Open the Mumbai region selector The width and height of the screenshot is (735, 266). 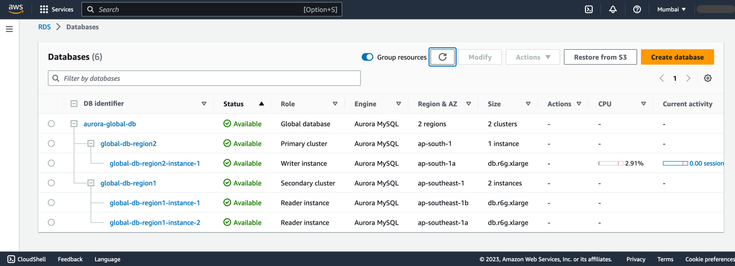(x=671, y=9)
